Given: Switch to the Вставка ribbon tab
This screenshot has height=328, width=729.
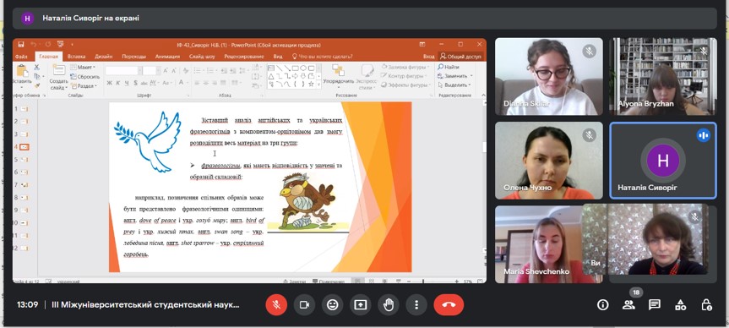Looking at the screenshot, I should point(76,57).
